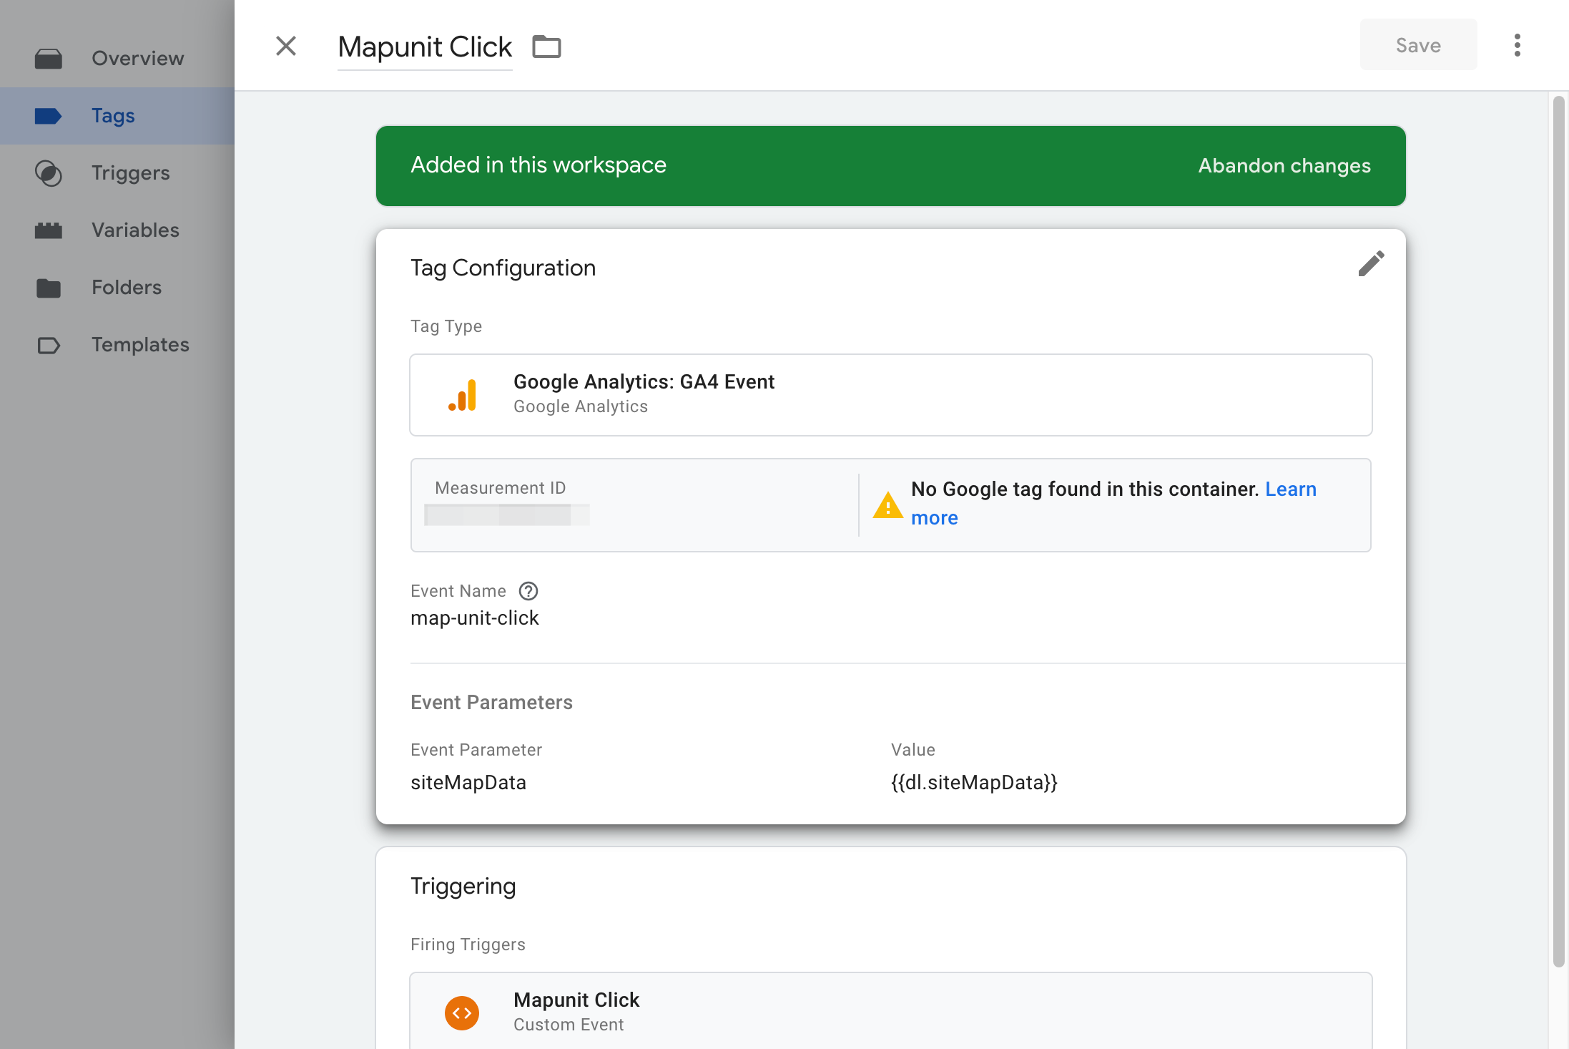This screenshot has height=1049, width=1569.
Task: Click the Event Parameters heading
Action: tap(491, 703)
